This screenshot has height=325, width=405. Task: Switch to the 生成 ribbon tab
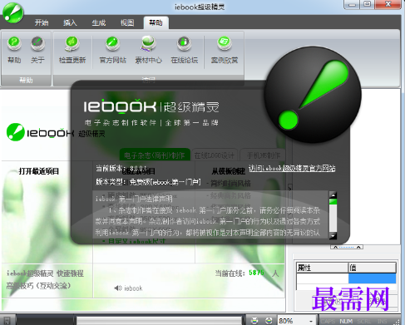click(99, 22)
